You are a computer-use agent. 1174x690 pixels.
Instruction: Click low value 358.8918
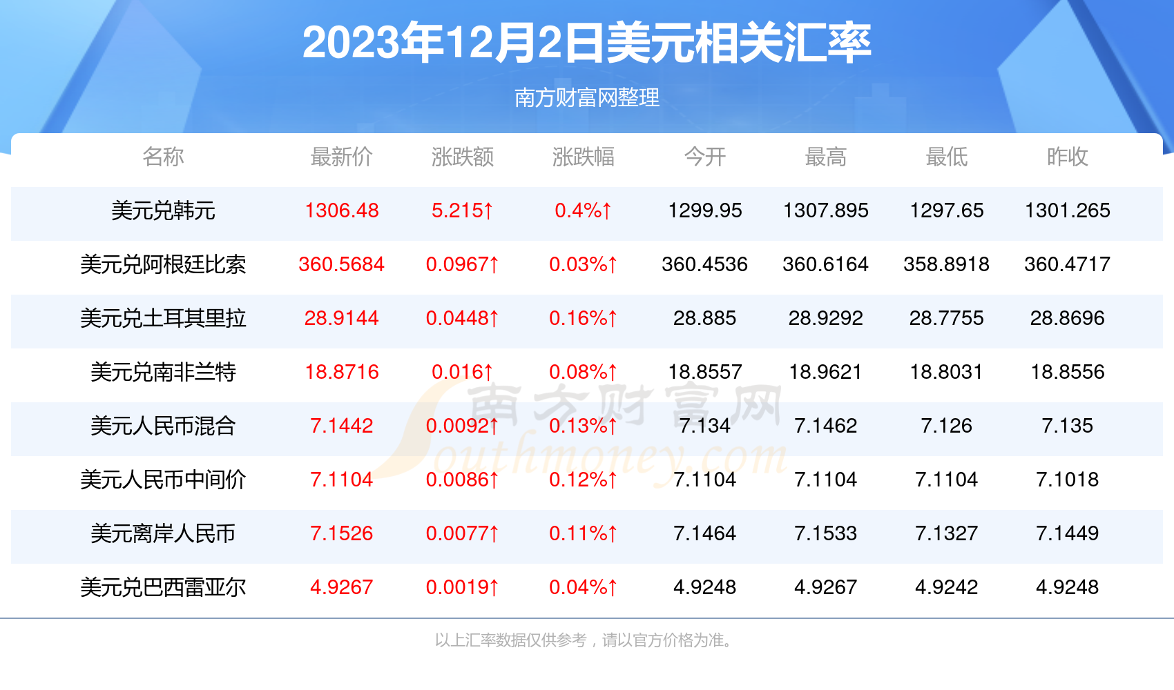pyautogui.click(x=947, y=264)
